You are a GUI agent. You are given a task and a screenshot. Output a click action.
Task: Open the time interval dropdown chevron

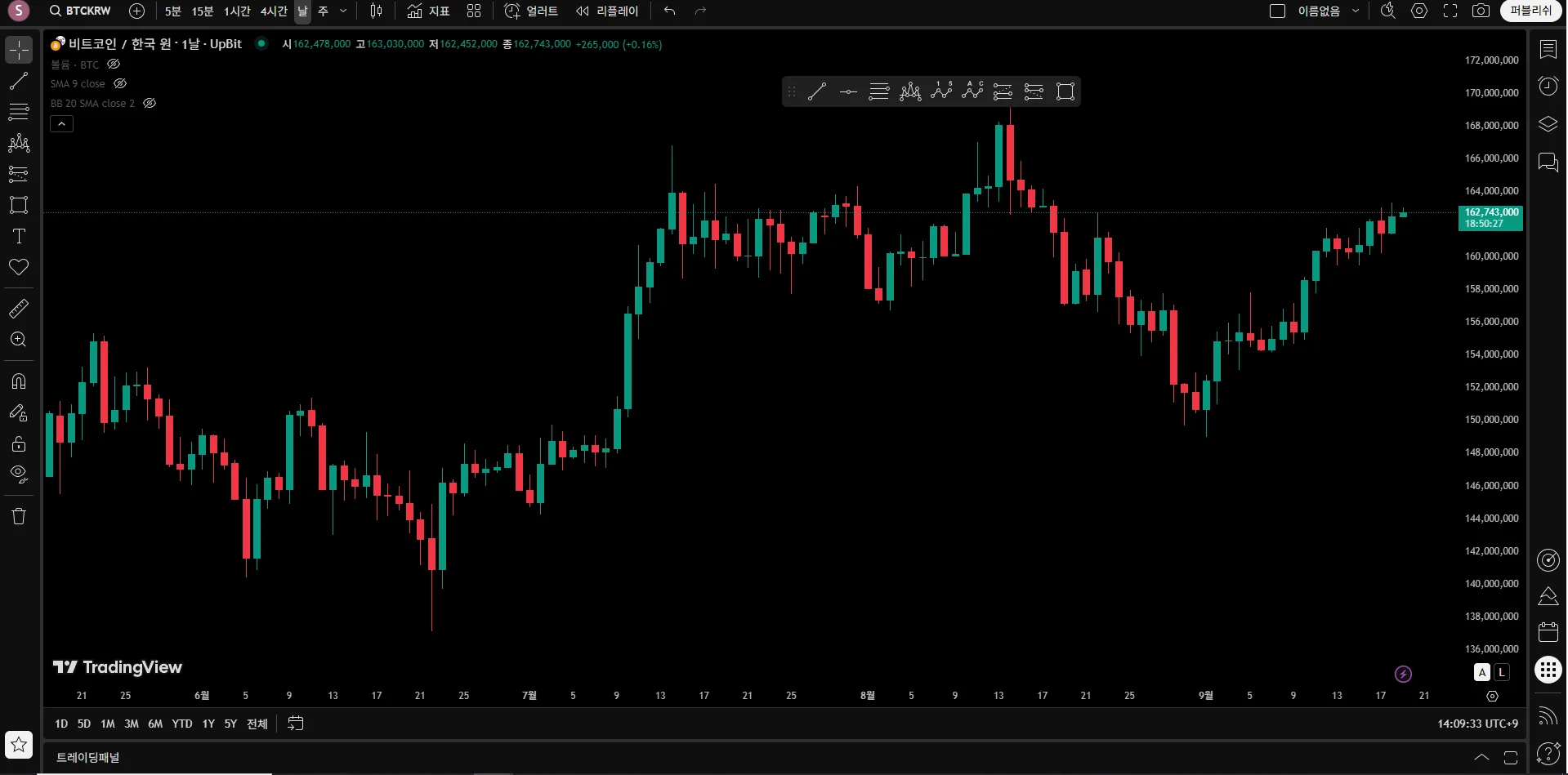click(343, 11)
